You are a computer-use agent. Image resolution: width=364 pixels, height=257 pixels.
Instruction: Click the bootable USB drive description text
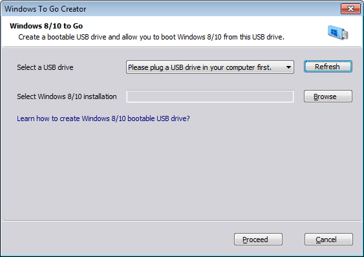tap(151, 37)
